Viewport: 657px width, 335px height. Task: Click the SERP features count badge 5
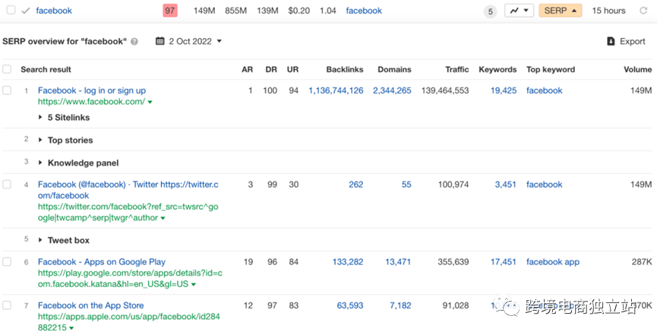pyautogui.click(x=490, y=11)
